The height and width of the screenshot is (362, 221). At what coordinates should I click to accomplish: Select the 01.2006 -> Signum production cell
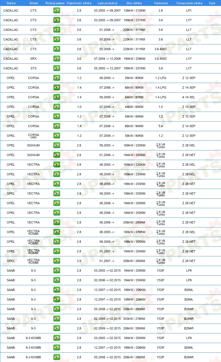click(x=107, y=155)
